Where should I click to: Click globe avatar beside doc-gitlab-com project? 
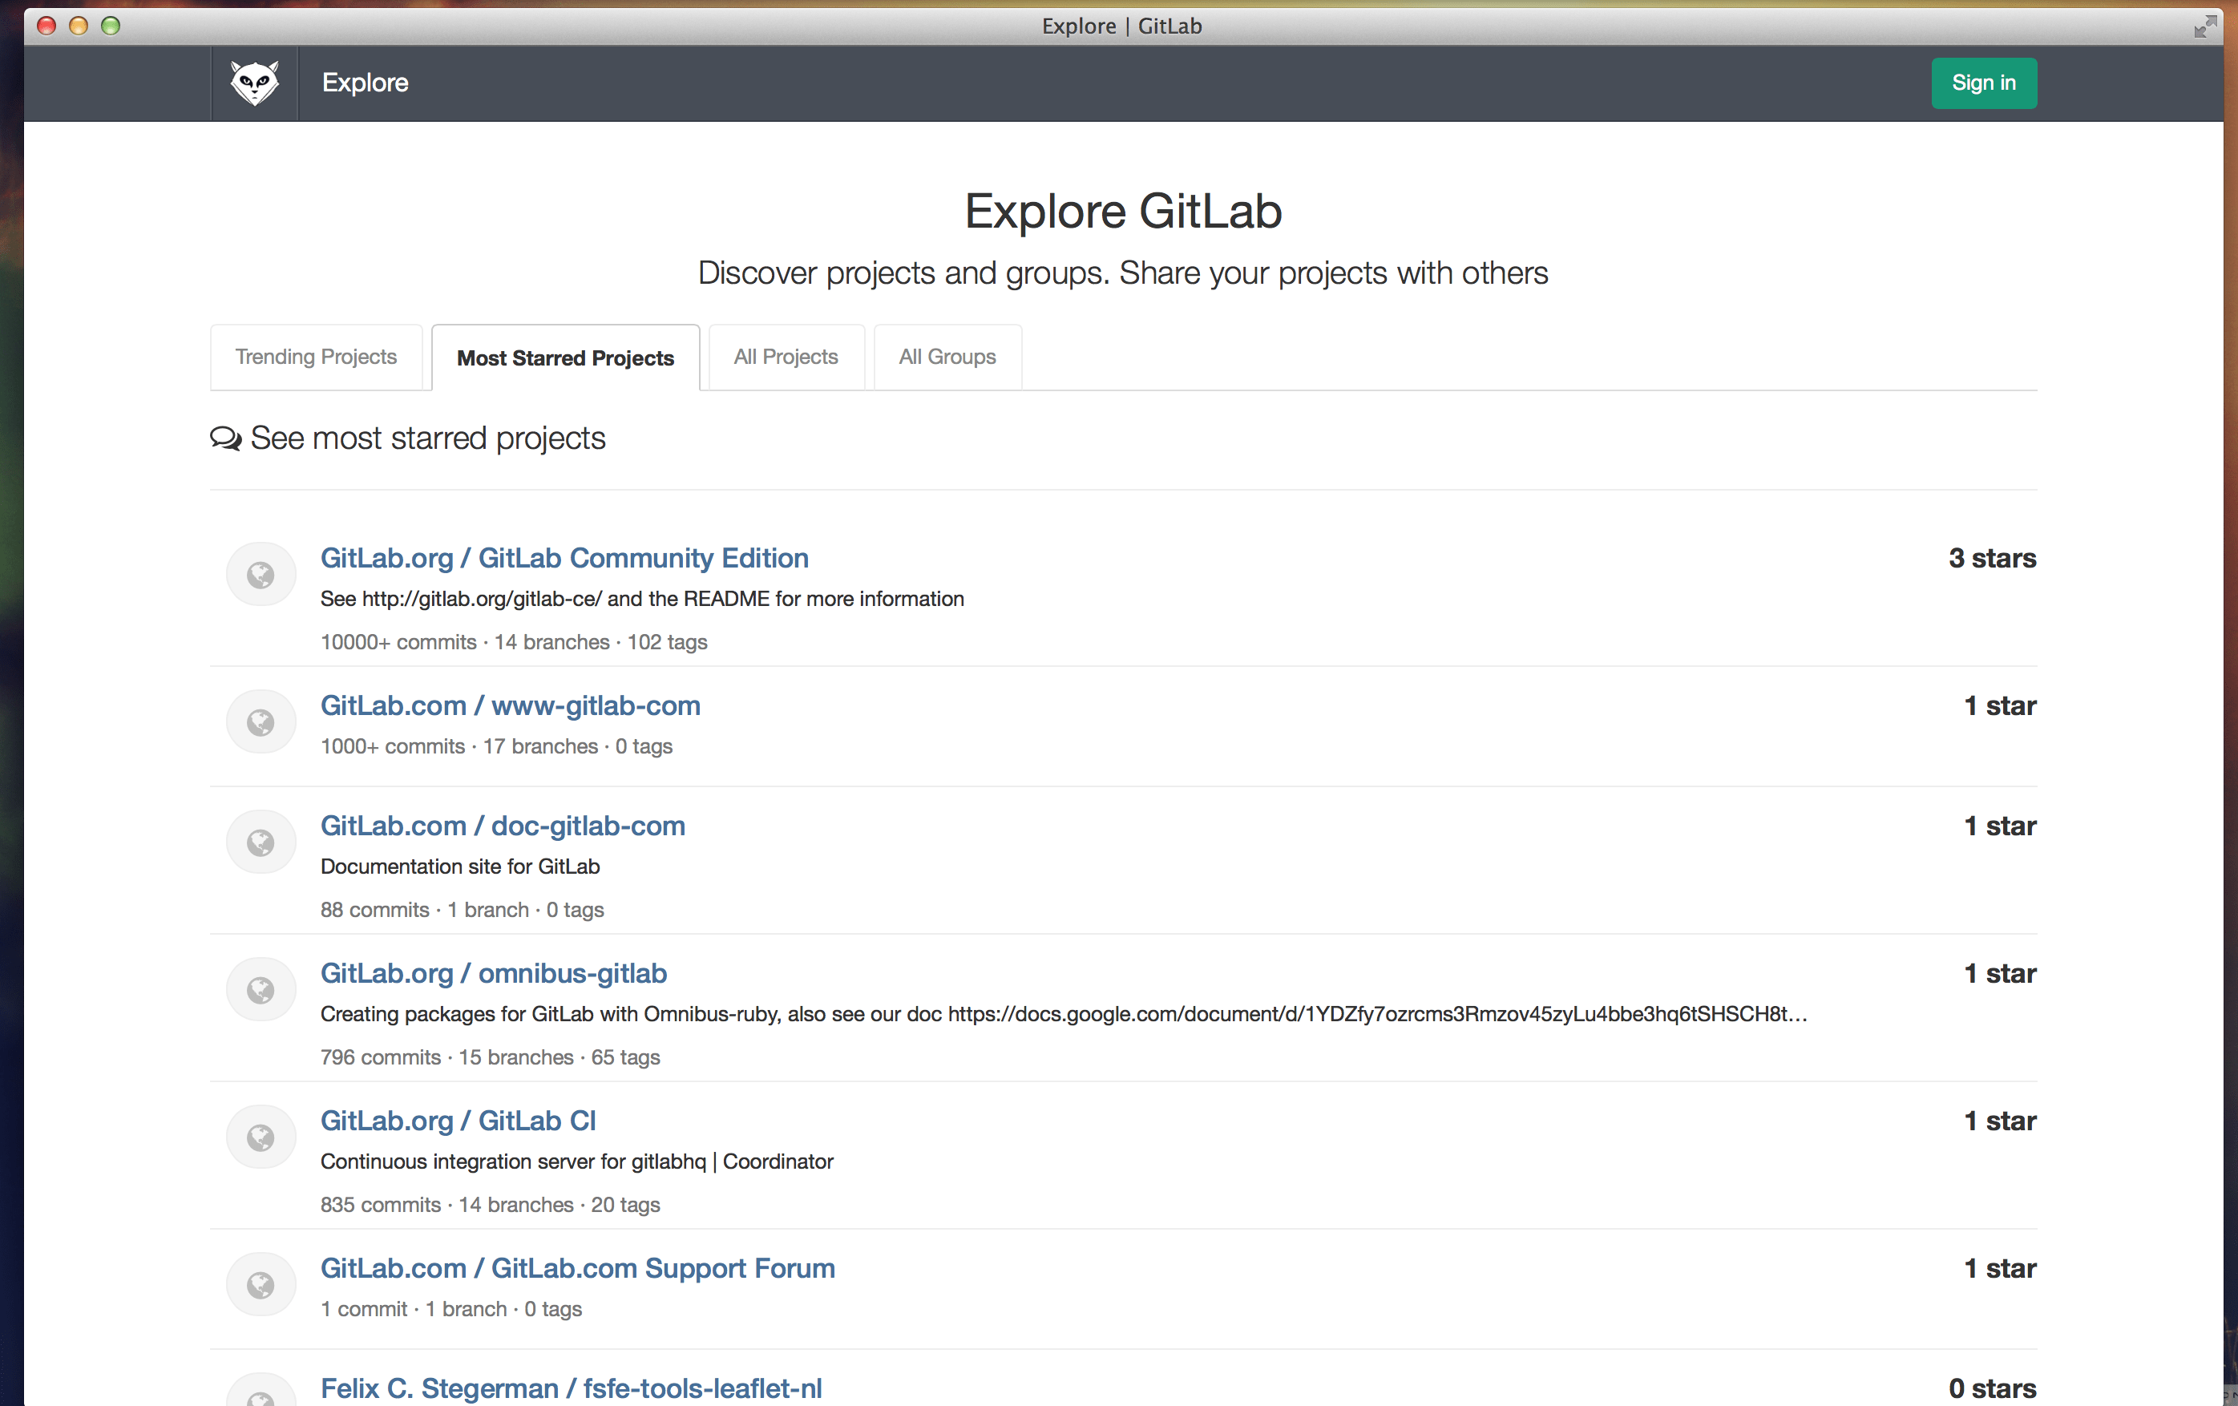tap(261, 842)
